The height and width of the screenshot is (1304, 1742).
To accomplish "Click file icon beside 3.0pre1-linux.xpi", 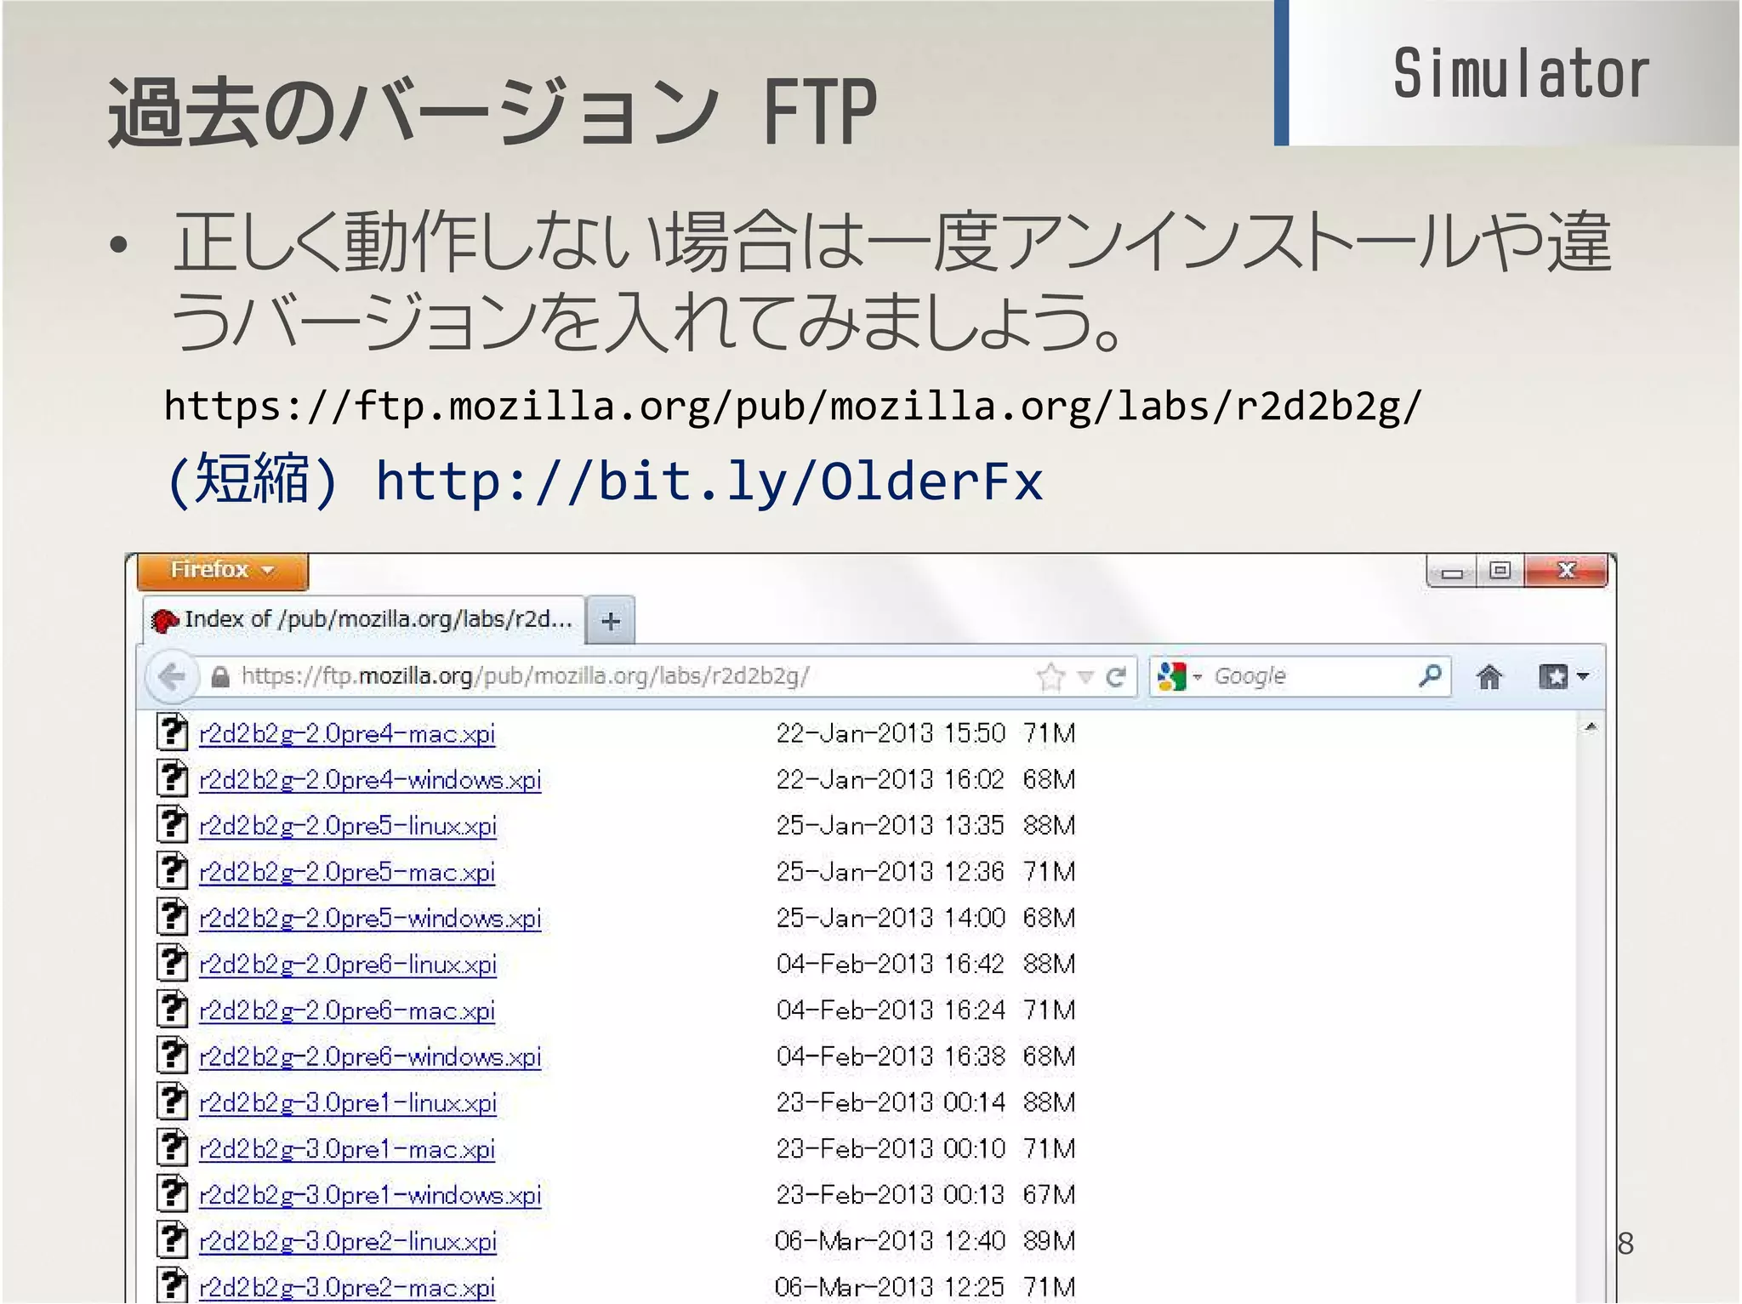I will pyautogui.click(x=172, y=1102).
